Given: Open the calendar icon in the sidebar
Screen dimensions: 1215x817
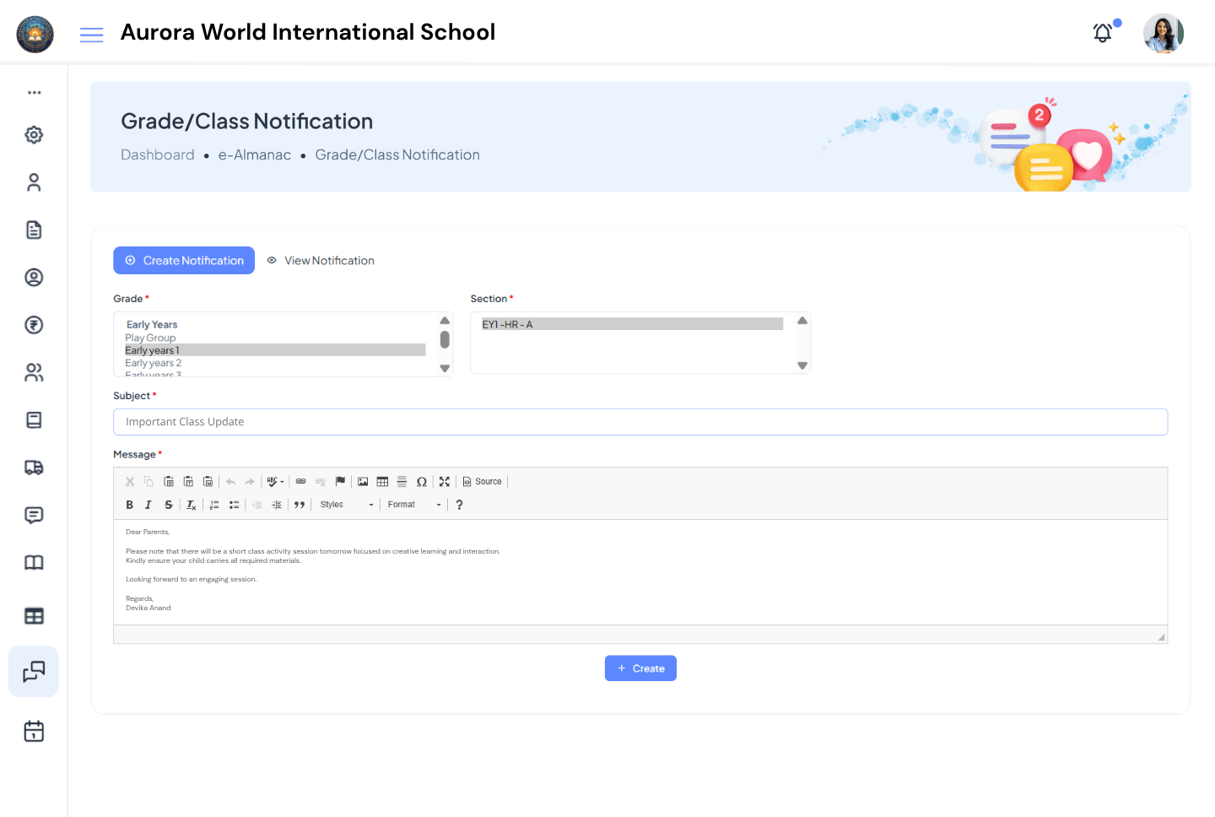Looking at the screenshot, I should pos(34,731).
